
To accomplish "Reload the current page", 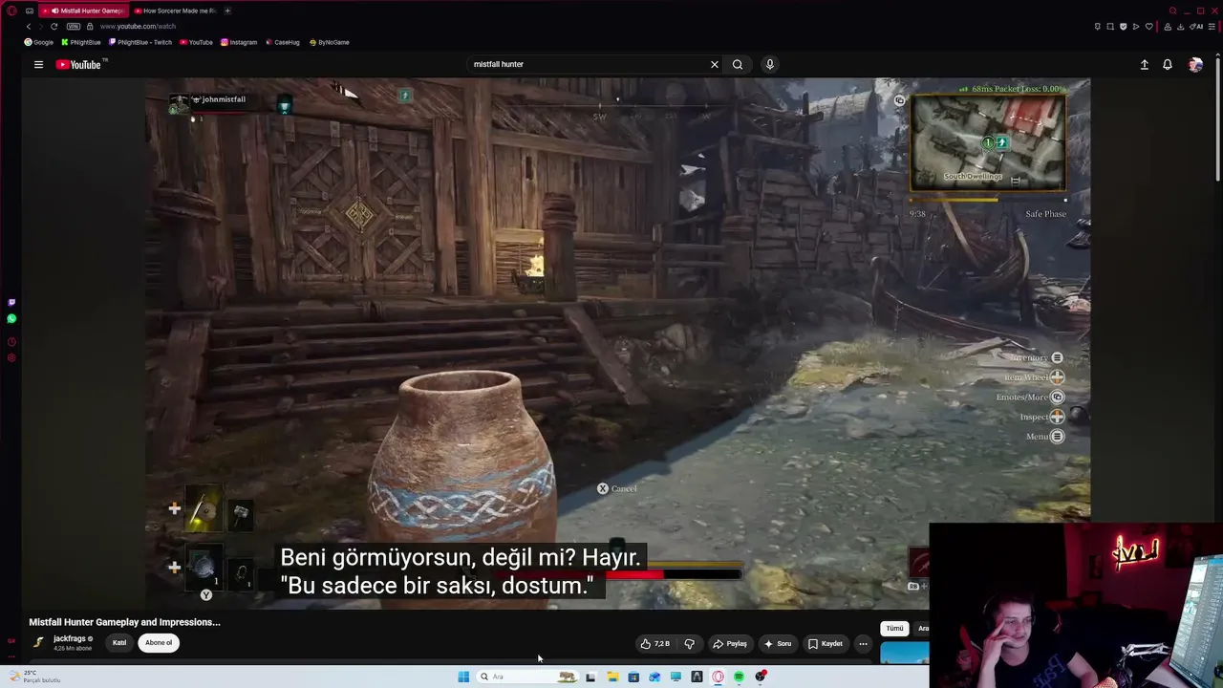I will pyautogui.click(x=54, y=26).
